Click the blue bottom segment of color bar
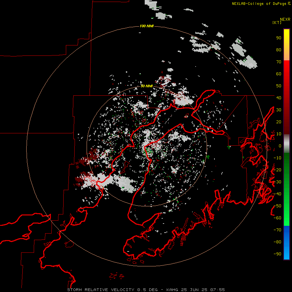Viewport: 292px width, 292px height. click(286, 243)
